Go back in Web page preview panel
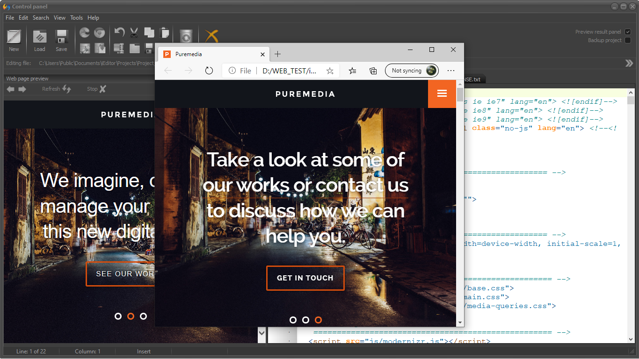 pos(10,89)
